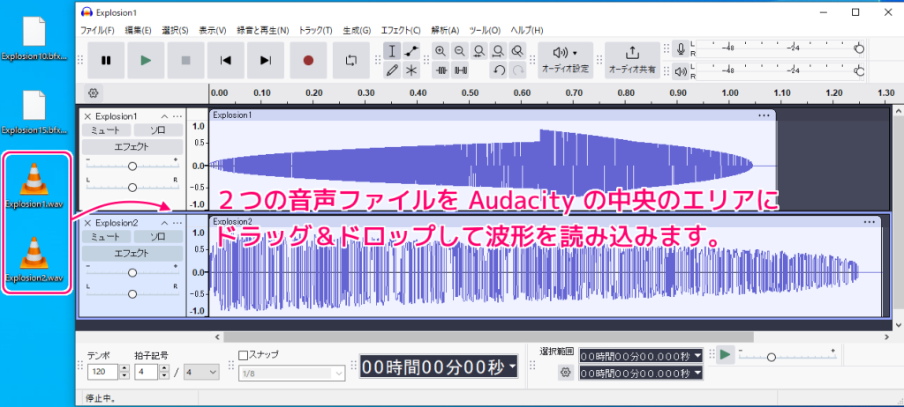Click the Undo arrow icon

[x=500, y=70]
